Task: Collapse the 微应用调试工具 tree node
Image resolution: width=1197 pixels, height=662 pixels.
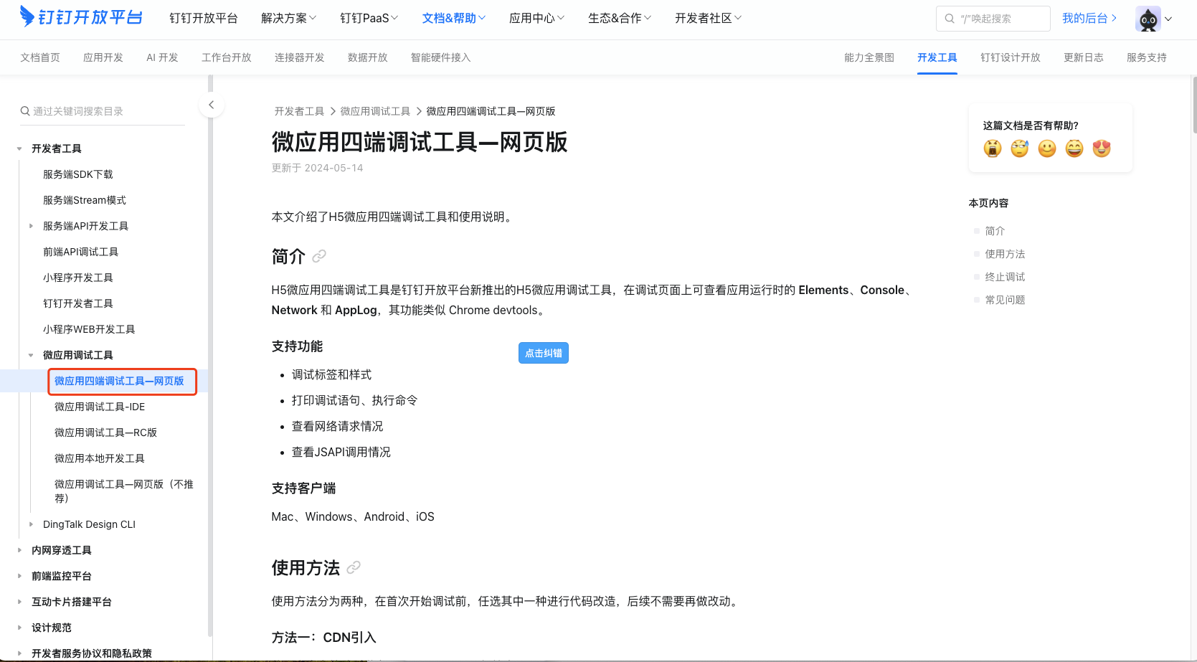Action: [31, 355]
